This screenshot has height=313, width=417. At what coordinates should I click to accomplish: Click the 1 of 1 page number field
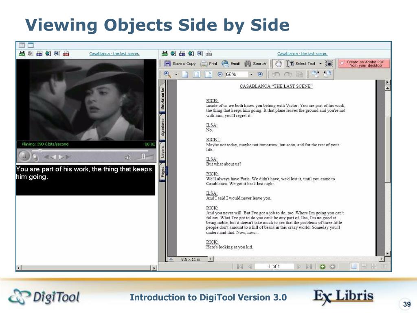pyautogui.click(x=274, y=267)
